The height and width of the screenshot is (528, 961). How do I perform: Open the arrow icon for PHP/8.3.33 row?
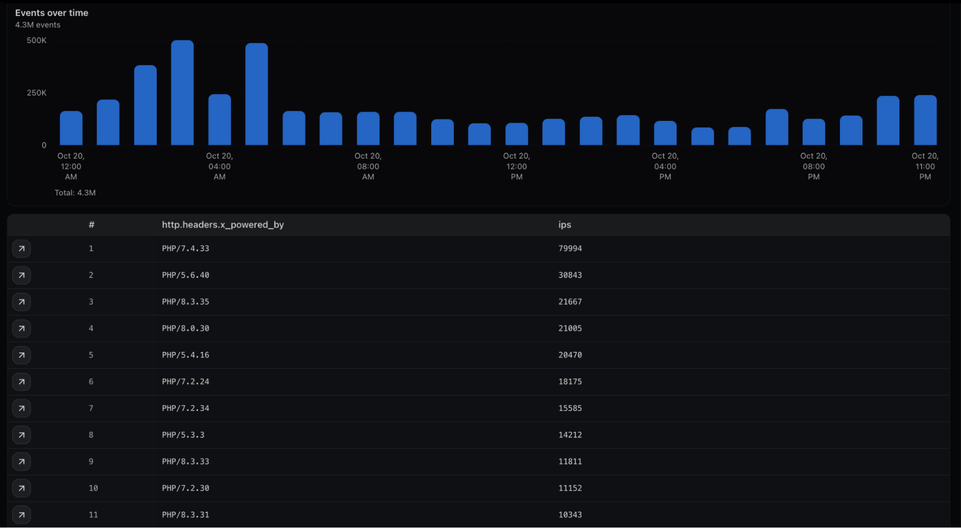[x=22, y=462]
